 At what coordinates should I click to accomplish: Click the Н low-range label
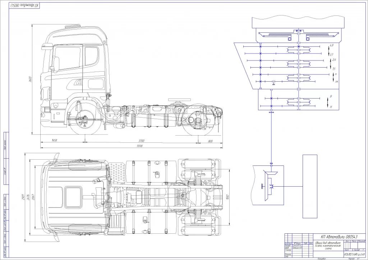[331, 107]
